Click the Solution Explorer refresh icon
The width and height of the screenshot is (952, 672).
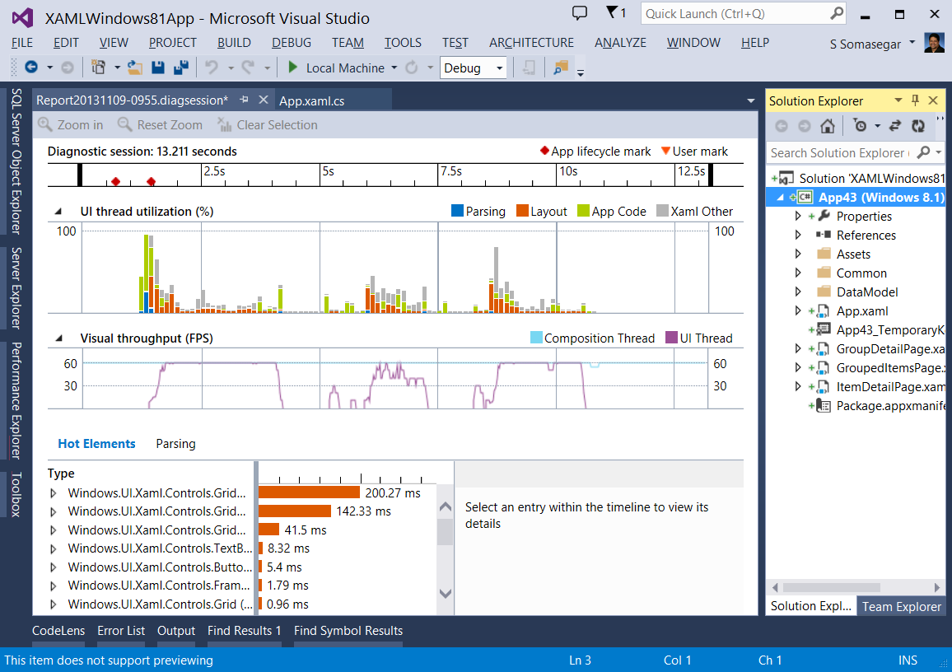(x=918, y=126)
